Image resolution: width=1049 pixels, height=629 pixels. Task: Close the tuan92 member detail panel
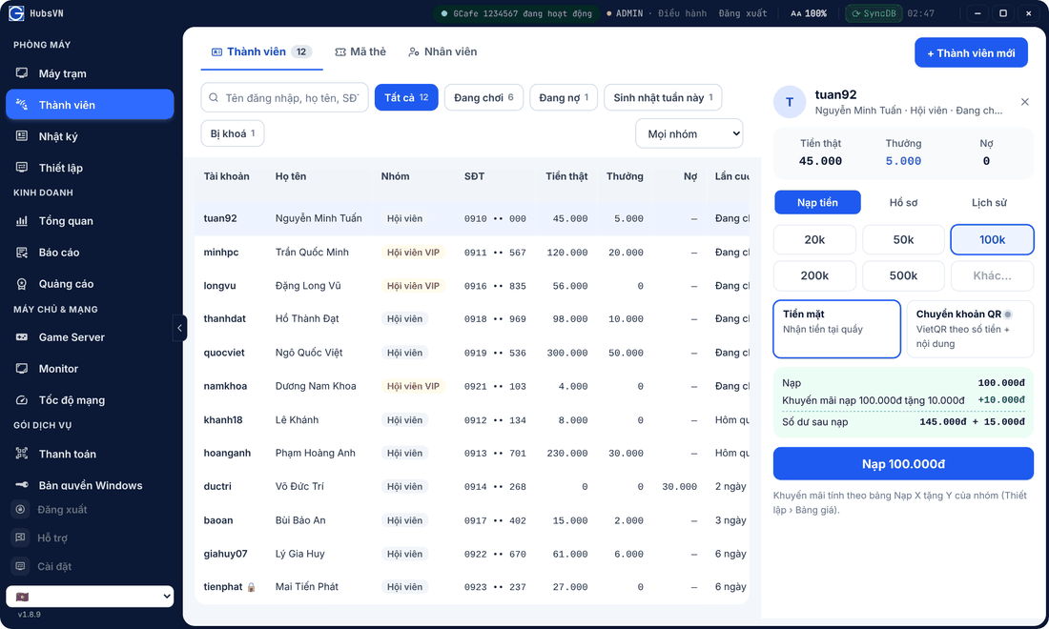[x=1025, y=102]
